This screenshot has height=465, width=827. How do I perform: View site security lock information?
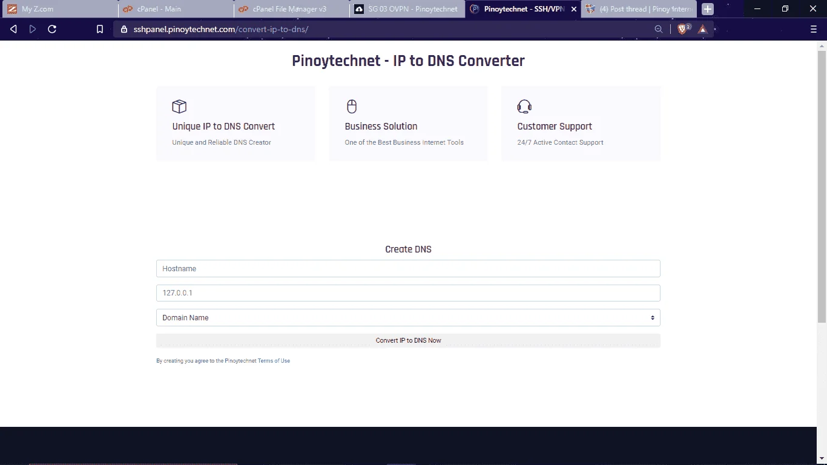coord(124,29)
